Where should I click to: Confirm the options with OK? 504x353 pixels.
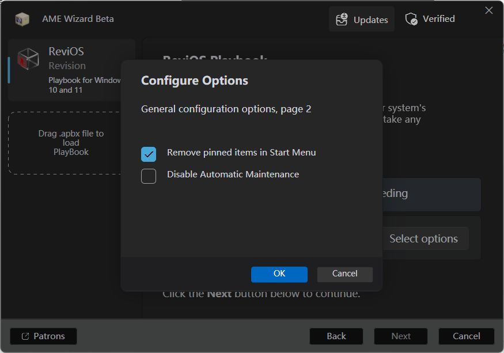pyautogui.click(x=279, y=274)
